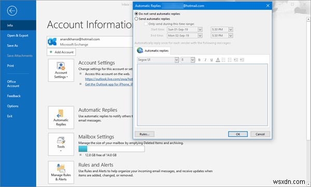Click the Account Settings tile icon

tap(61, 70)
